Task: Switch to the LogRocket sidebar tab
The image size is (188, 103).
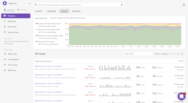Action: point(10,10)
